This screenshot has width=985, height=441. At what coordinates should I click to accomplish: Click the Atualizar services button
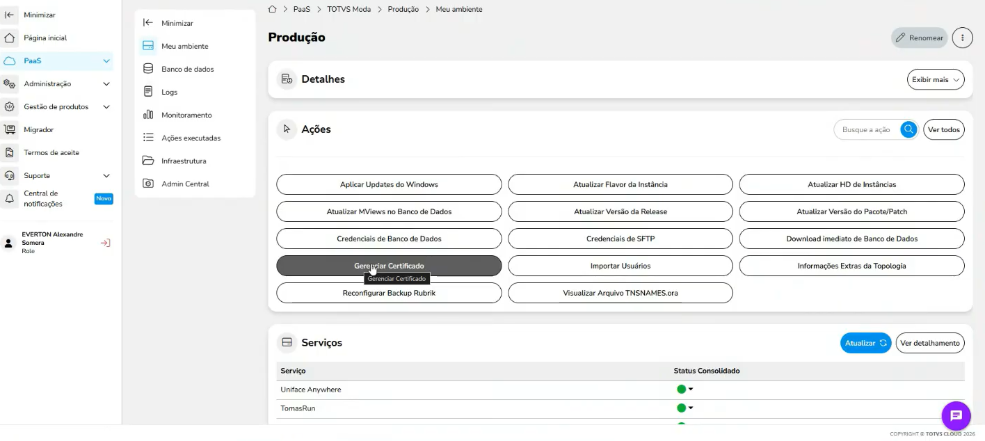(866, 343)
